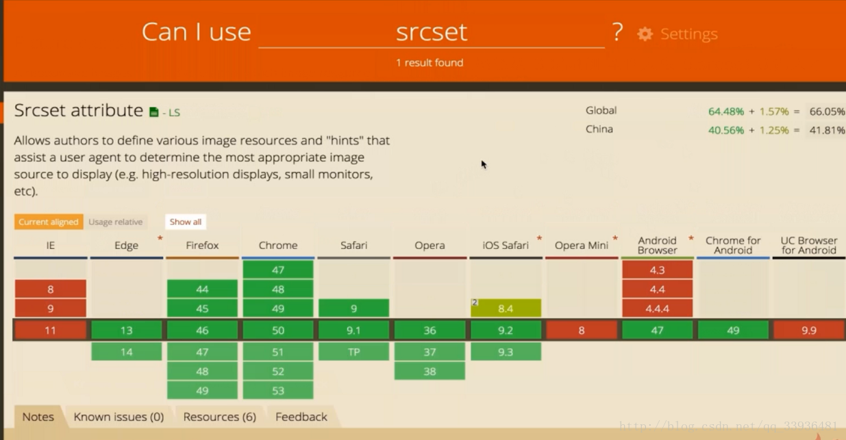Click the UC Browser 9.9 cell
This screenshot has width=846, height=440.
(x=809, y=330)
